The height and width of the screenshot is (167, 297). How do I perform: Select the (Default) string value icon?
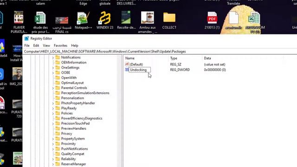coord(127,64)
